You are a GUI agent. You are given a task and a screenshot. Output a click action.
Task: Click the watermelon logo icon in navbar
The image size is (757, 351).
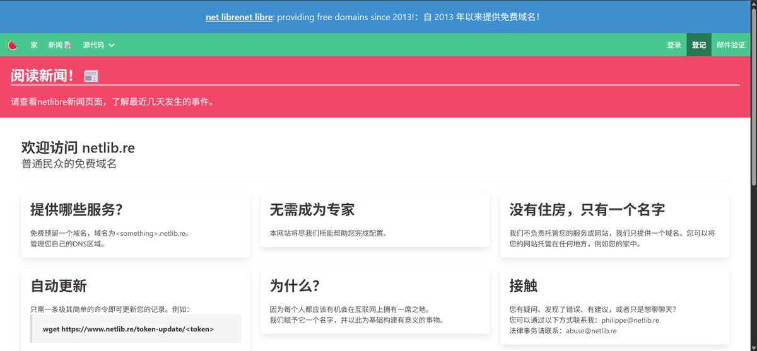tap(12, 45)
